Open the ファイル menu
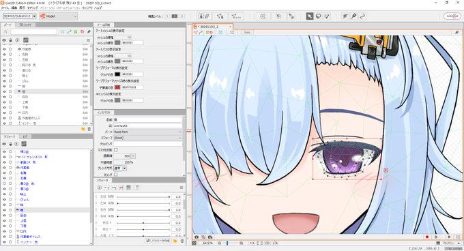The width and height of the screenshot is (464, 251). pyautogui.click(x=5, y=8)
